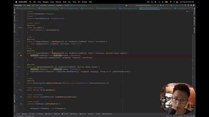Click 'UTF-8' encoding in status bar
This screenshot has height=117, width=209.
point(175,116)
